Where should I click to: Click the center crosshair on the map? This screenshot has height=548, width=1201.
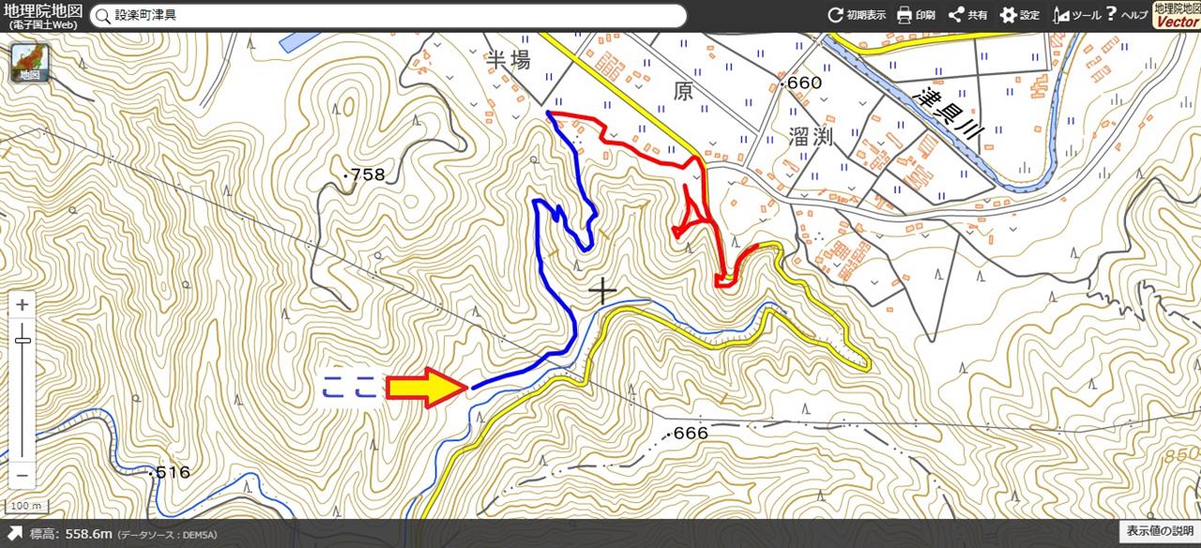pos(602,293)
